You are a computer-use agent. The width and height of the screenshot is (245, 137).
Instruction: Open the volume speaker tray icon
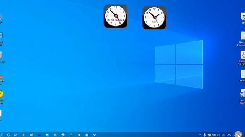219,135
